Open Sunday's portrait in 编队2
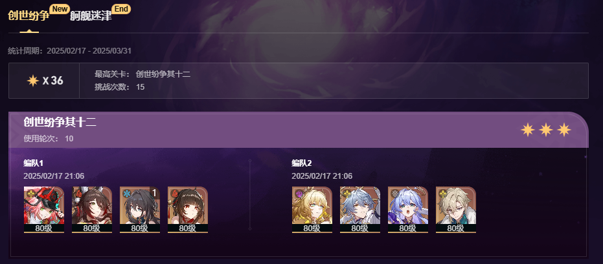 (x=360, y=210)
